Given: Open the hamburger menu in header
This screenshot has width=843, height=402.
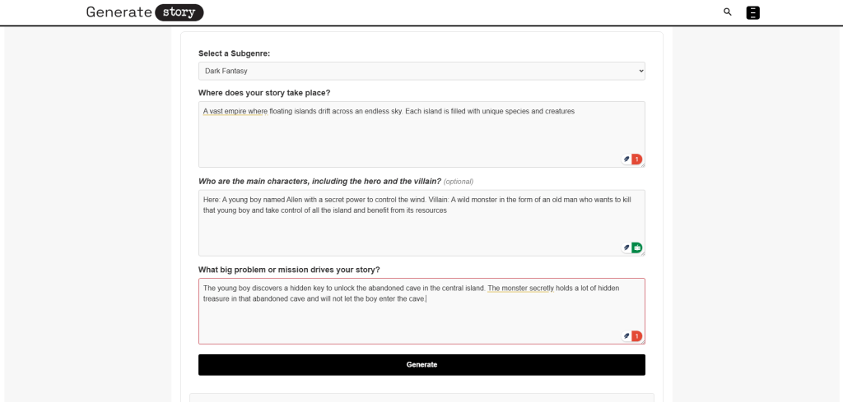Looking at the screenshot, I should 752,12.
